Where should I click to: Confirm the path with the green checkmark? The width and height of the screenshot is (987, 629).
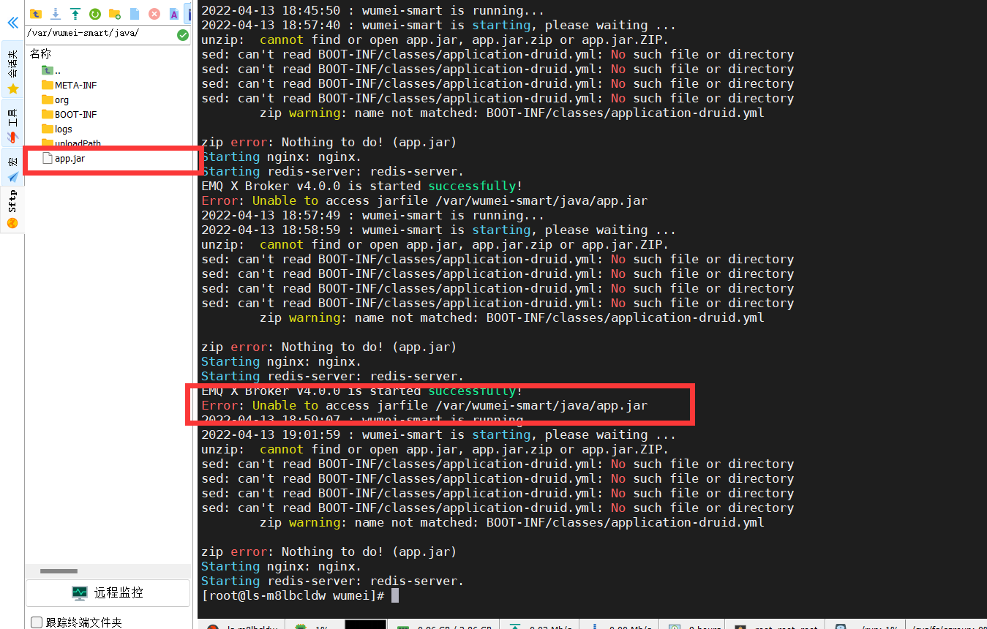pos(181,34)
